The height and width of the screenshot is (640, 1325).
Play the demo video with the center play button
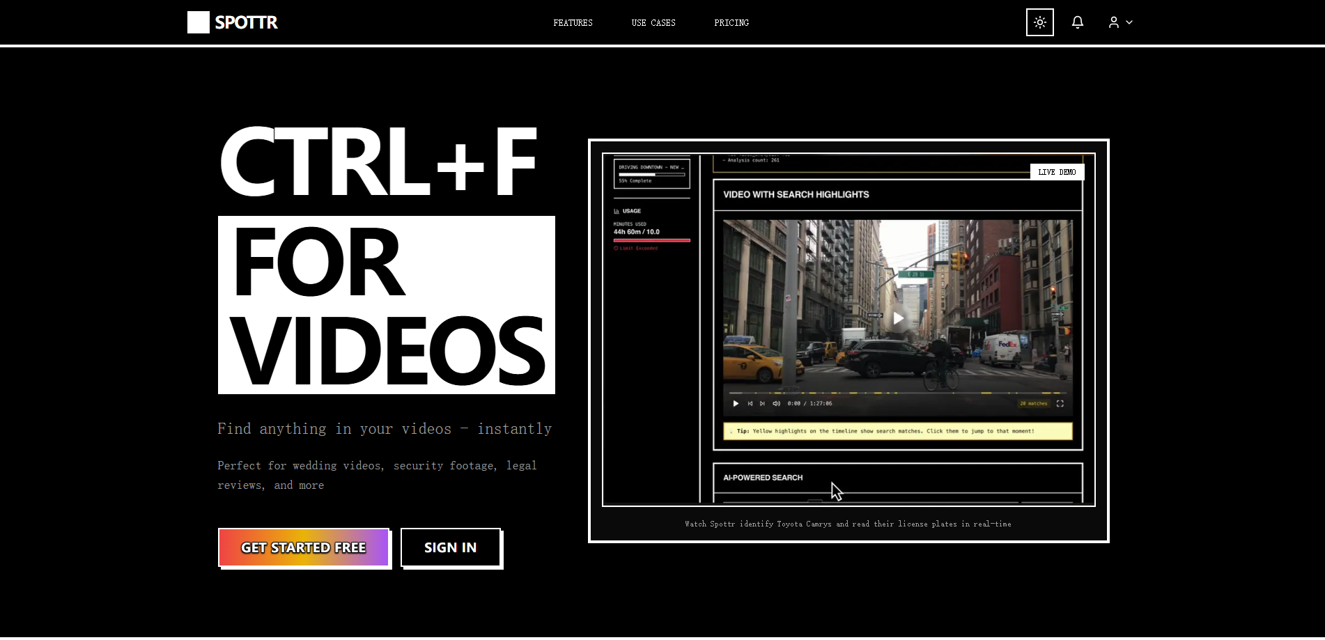(897, 318)
